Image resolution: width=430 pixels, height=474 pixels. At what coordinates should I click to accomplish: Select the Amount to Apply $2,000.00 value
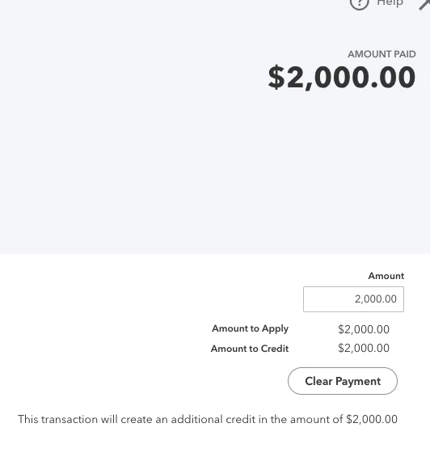(364, 329)
